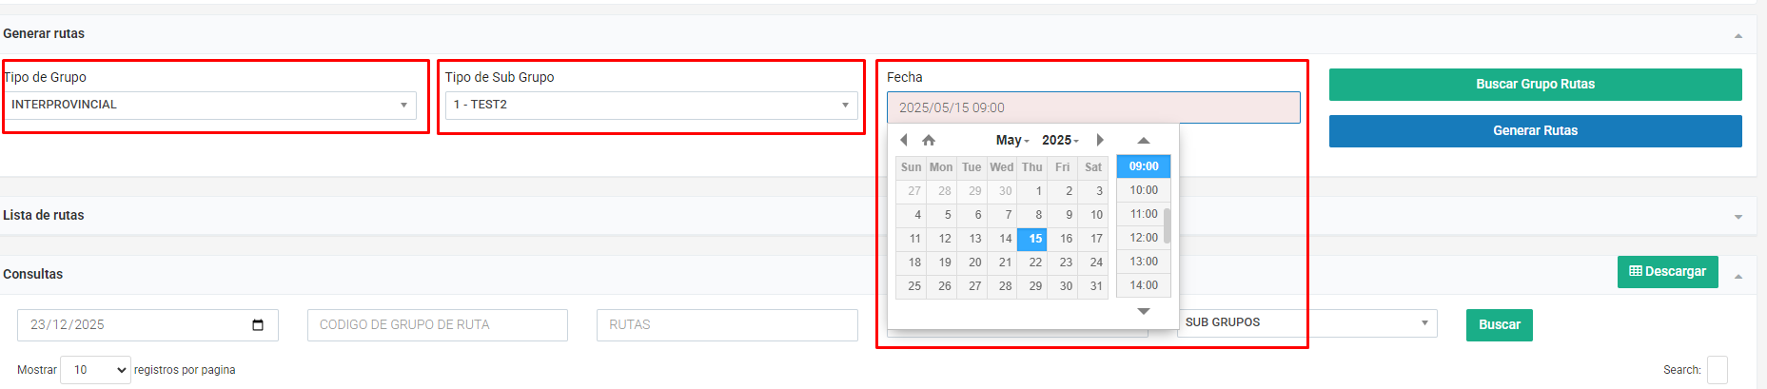Open calendar icon in the 23/12/2025 date field
The height and width of the screenshot is (389, 1767).
(x=258, y=325)
